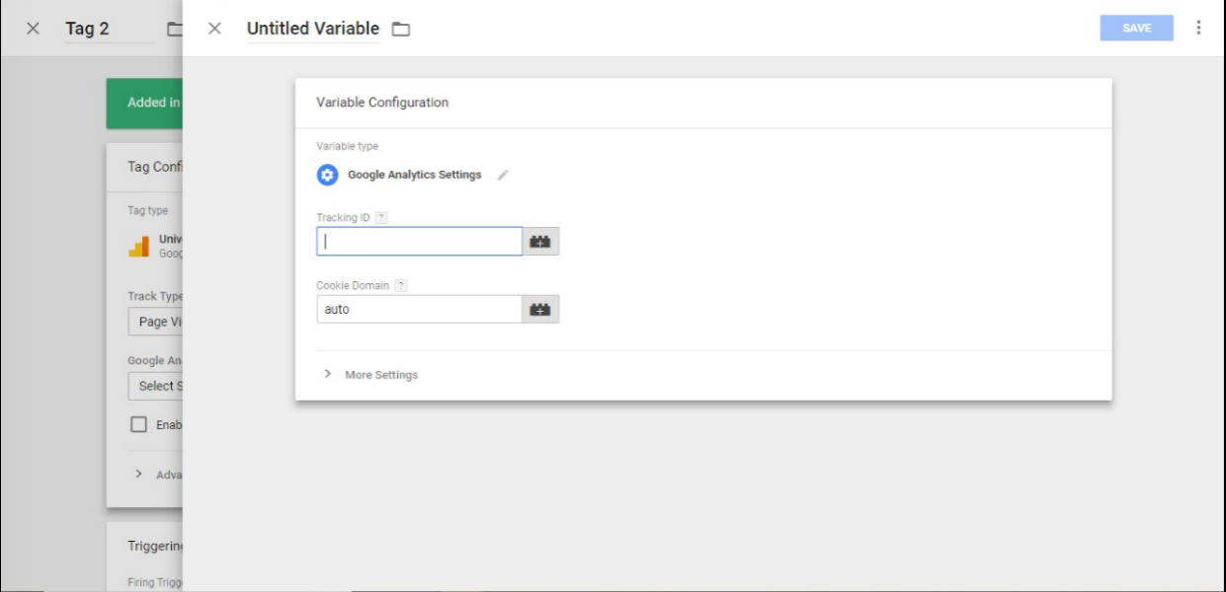
Task: Click the "Variable type" label
Action: 347,146
